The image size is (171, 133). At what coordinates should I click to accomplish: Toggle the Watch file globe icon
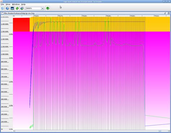22,8
